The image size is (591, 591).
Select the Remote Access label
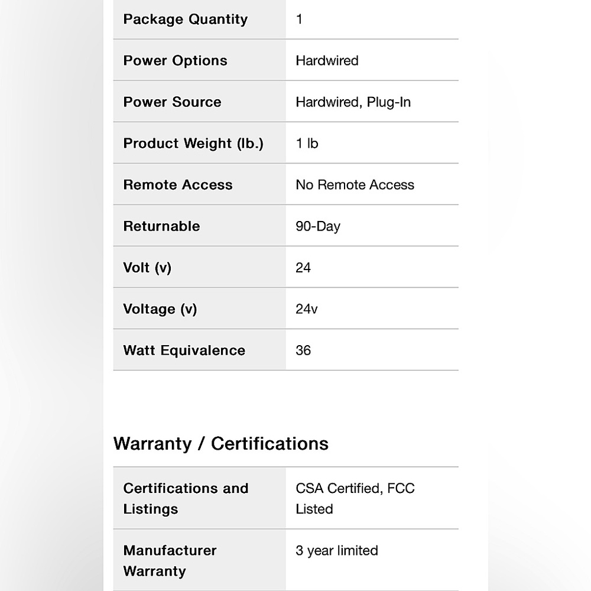(178, 184)
